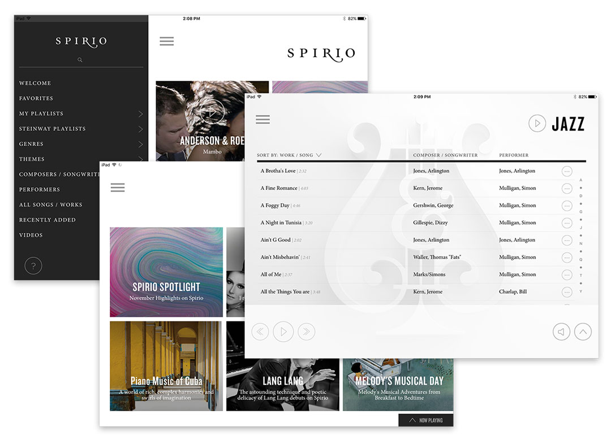Open more options for Ain't G Good

(567, 241)
